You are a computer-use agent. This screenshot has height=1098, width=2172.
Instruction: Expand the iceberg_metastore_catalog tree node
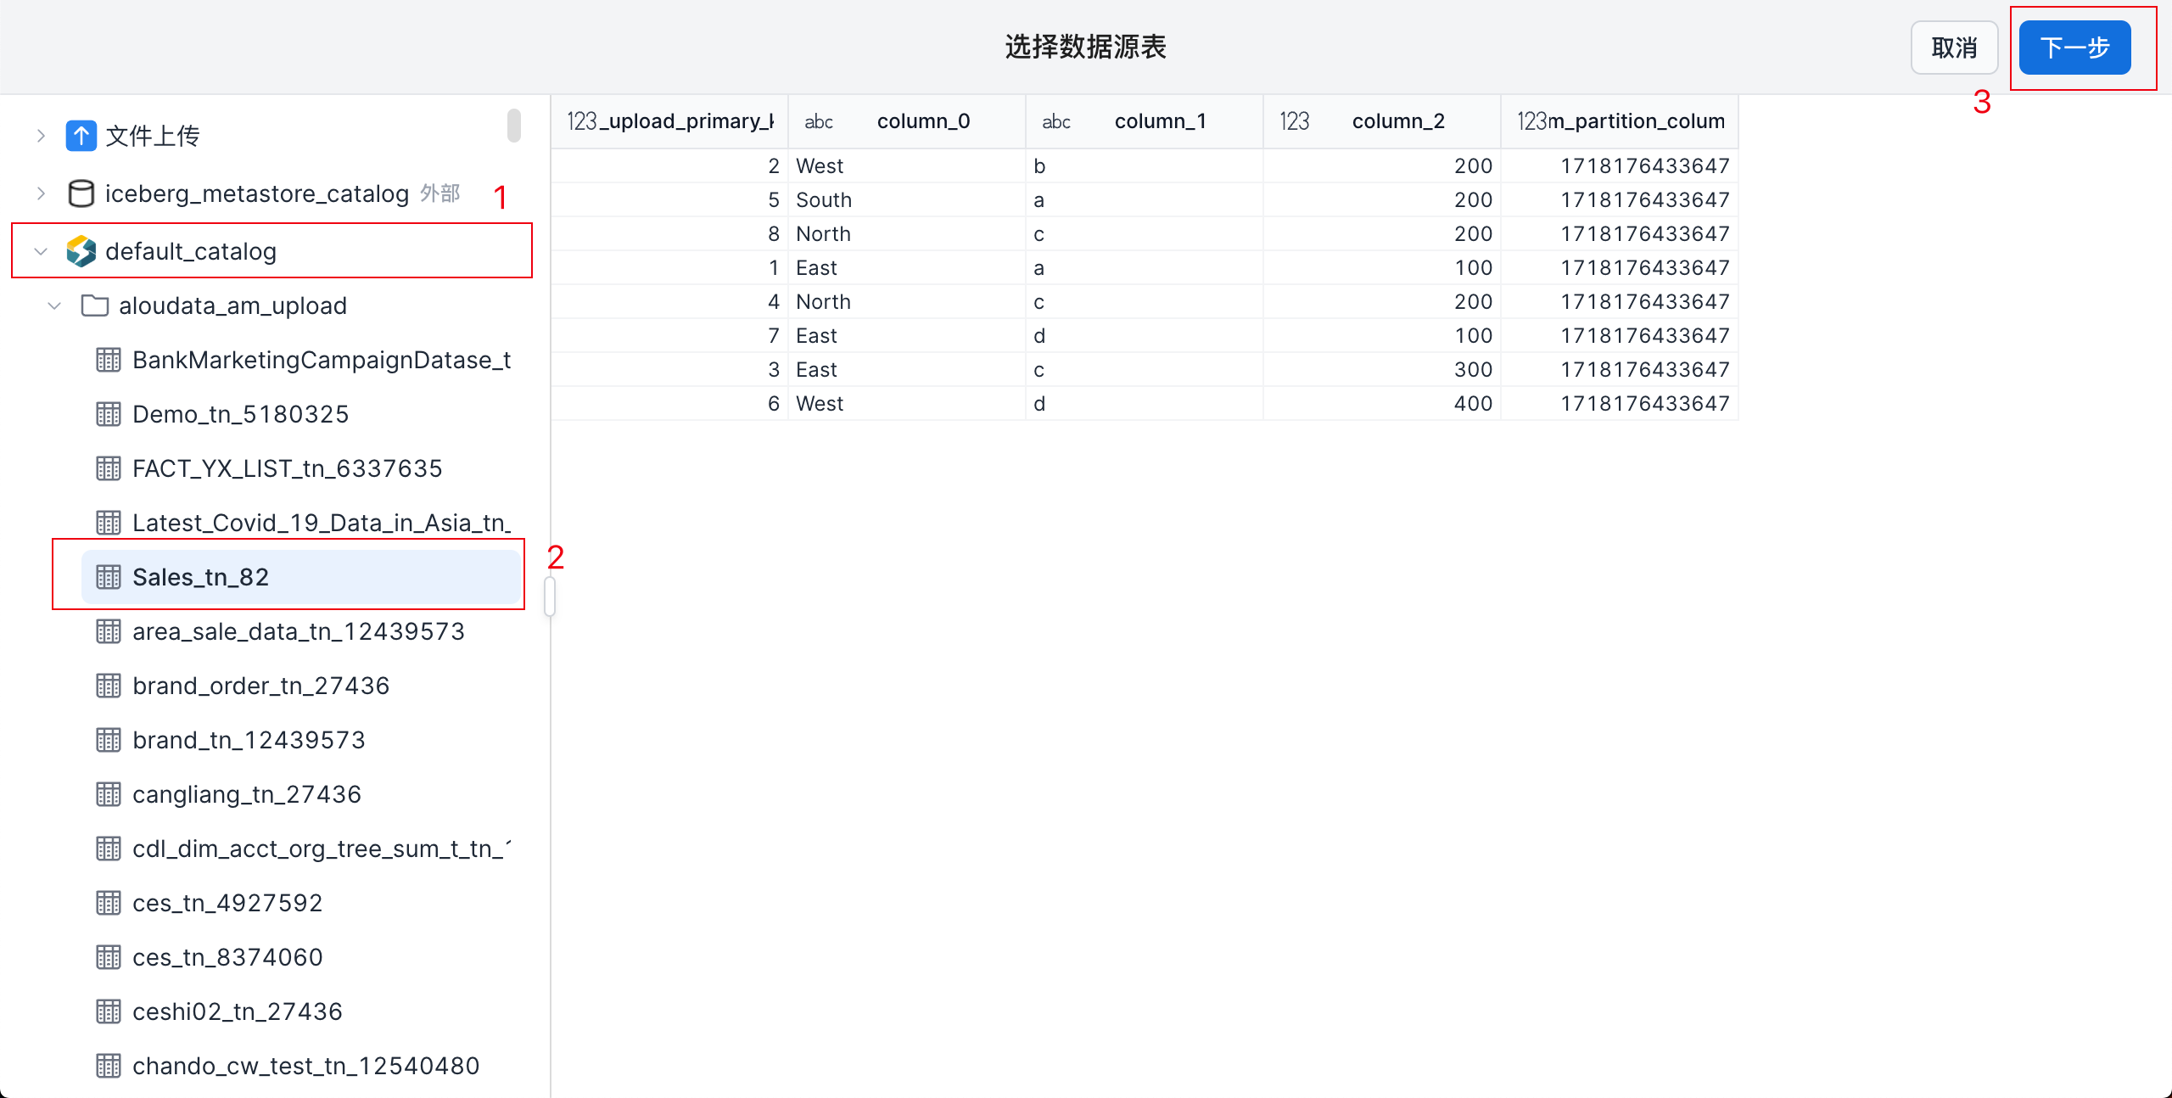click(41, 193)
